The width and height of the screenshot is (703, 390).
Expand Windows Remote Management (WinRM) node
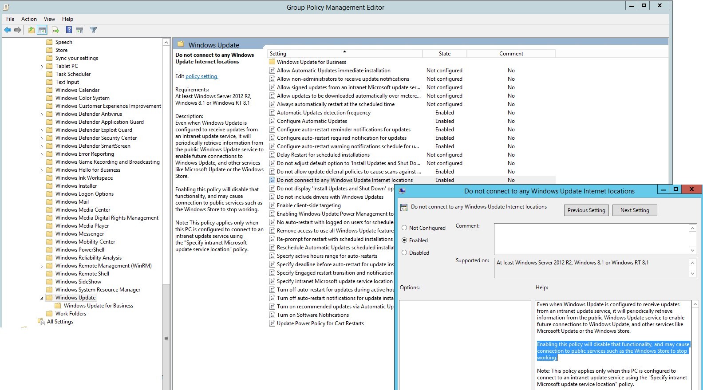click(x=42, y=266)
